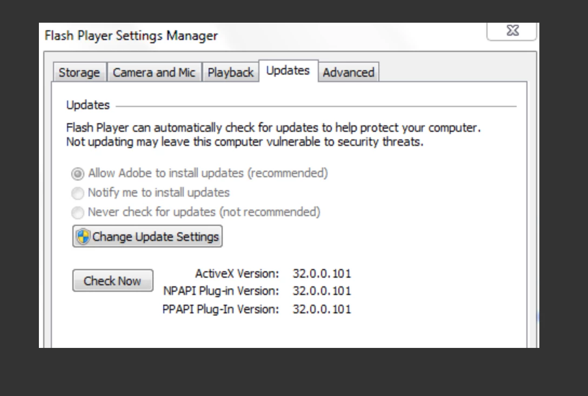Click the shield icon on Change Update Settings
Screen dimensions: 588x396
tap(83, 237)
